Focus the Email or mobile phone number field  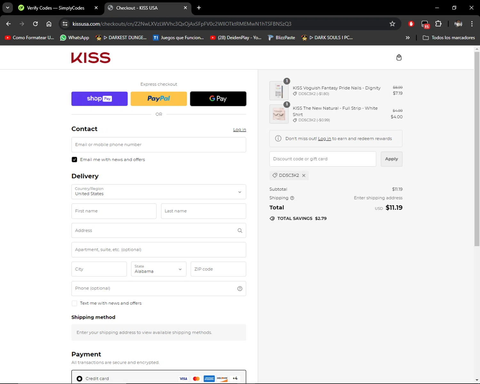(159, 145)
